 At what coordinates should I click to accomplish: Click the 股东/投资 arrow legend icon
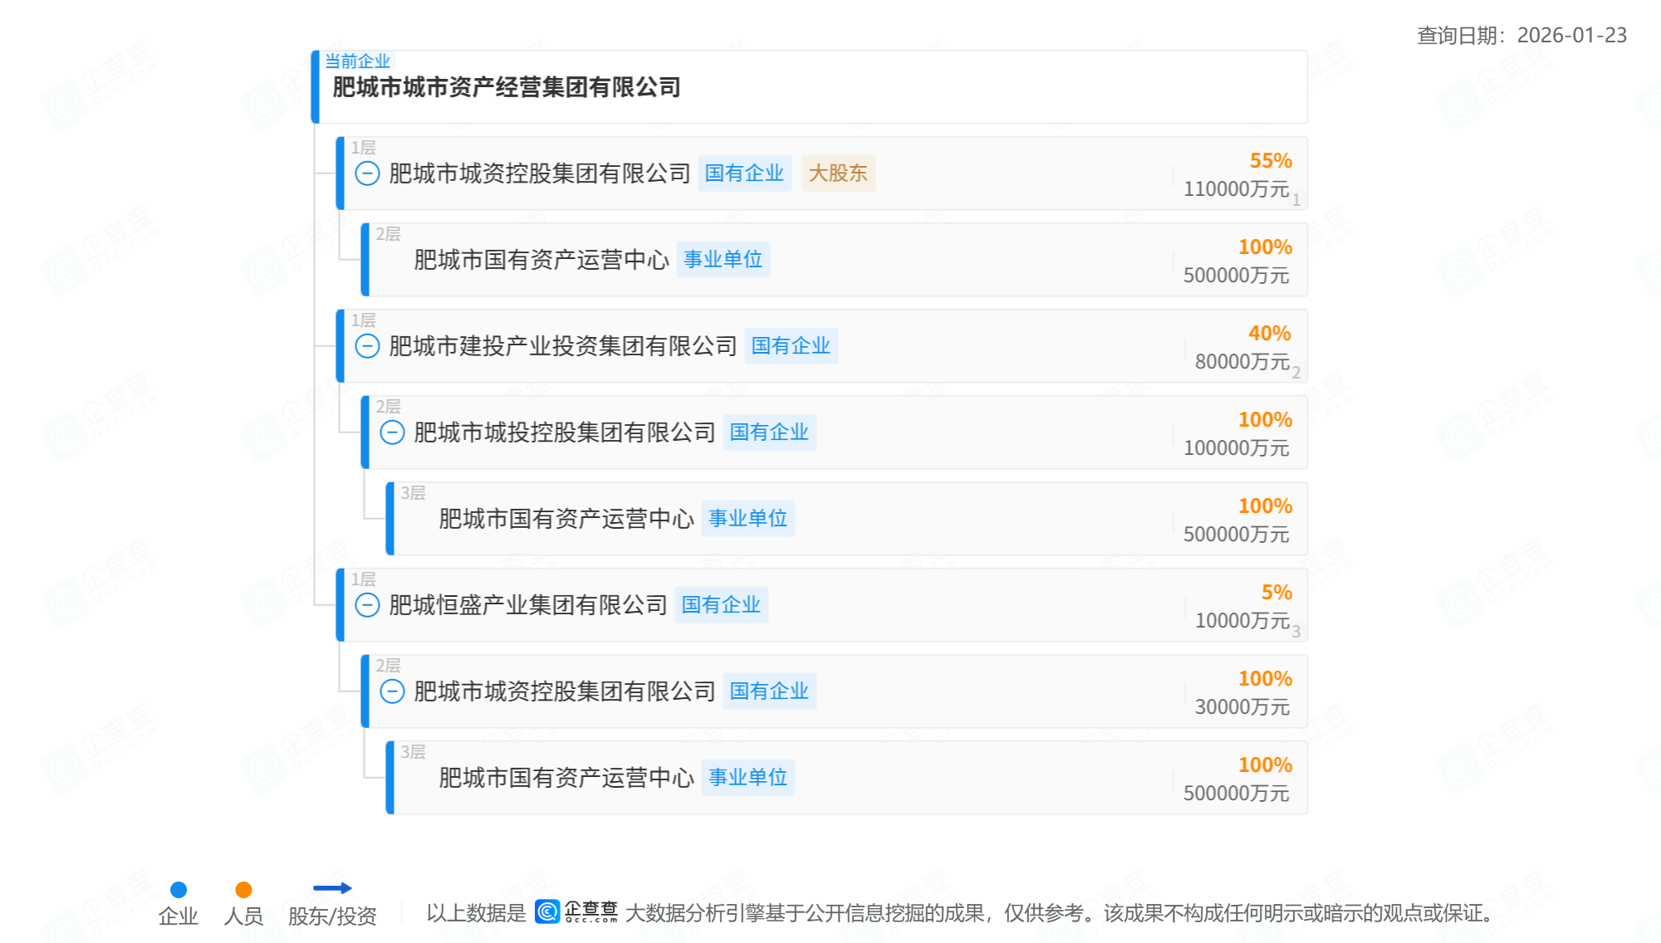tap(332, 888)
